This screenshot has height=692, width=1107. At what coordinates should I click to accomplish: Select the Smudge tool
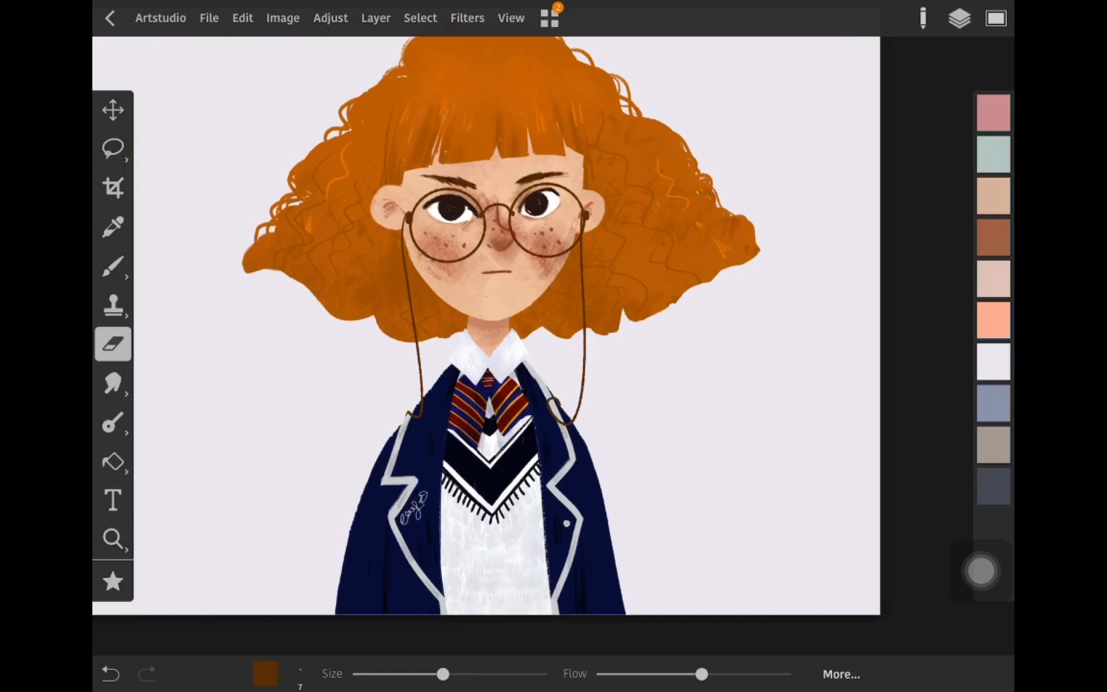point(113,383)
